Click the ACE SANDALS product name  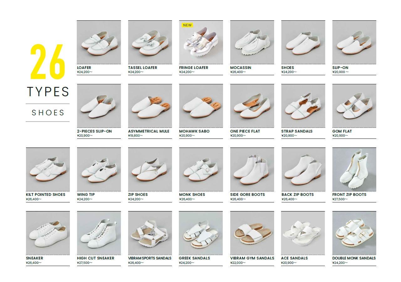pos(294,258)
